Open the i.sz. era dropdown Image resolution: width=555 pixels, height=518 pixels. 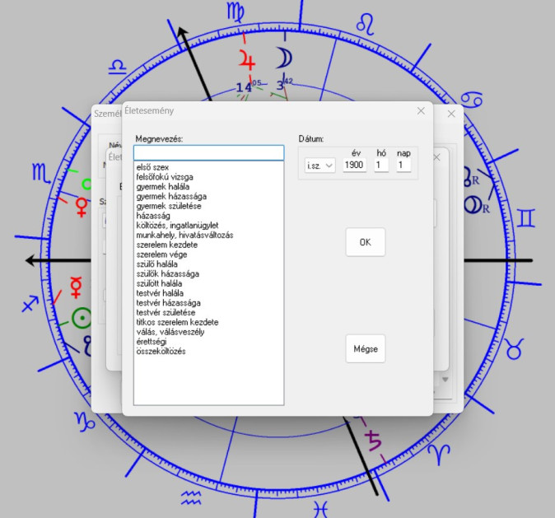click(x=319, y=166)
